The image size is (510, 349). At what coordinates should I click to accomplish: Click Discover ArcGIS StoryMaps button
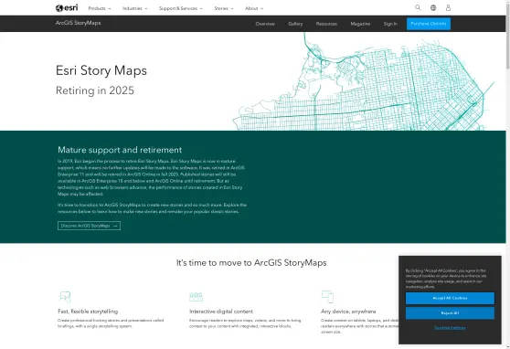coord(90,226)
